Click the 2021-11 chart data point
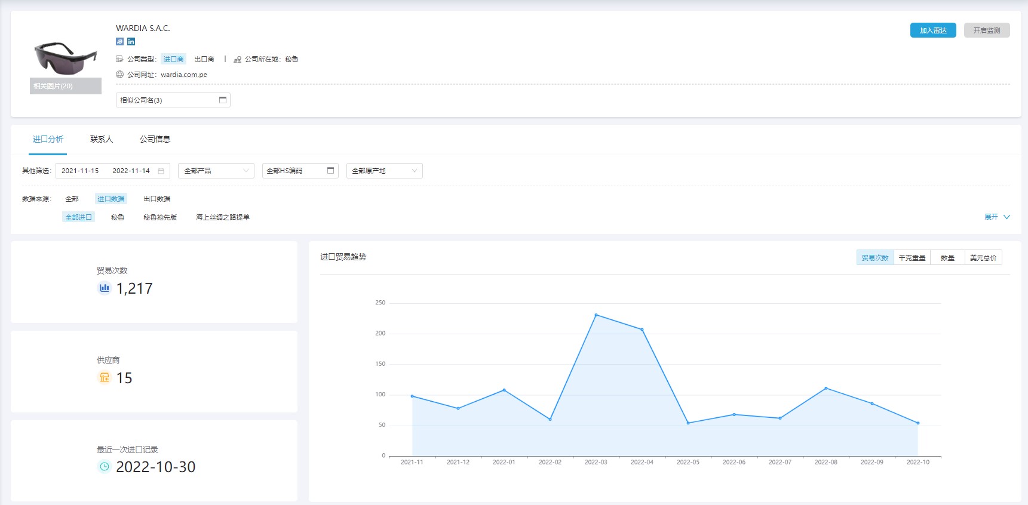1028x505 pixels. (x=412, y=396)
